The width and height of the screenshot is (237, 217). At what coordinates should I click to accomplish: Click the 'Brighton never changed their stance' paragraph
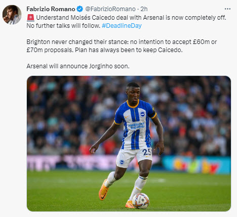(122, 46)
